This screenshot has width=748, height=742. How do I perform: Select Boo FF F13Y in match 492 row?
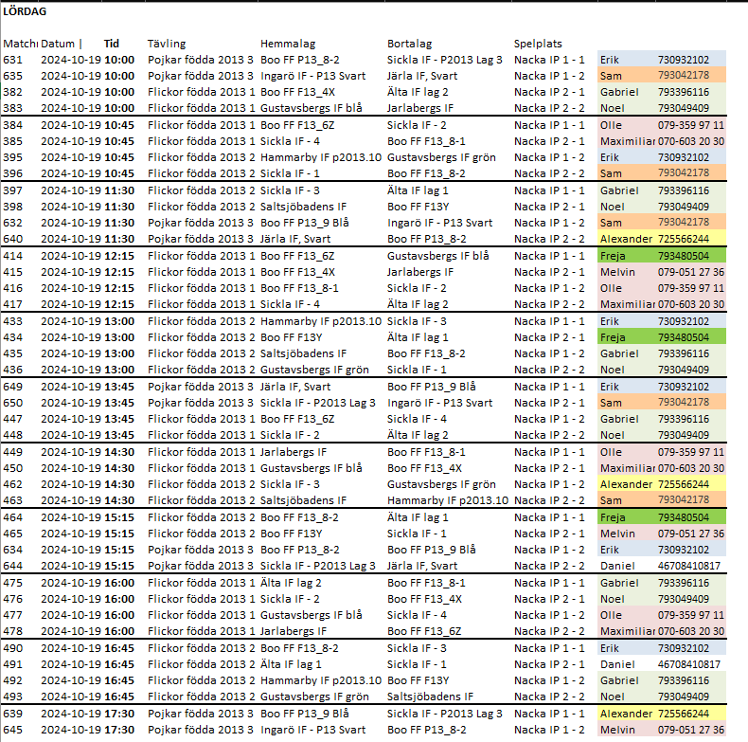point(418,681)
